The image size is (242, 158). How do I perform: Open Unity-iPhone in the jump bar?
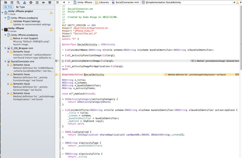pos(83,2)
